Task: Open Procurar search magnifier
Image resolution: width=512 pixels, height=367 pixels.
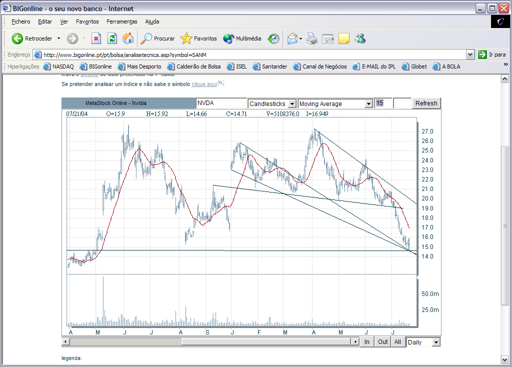Action: 146,38
